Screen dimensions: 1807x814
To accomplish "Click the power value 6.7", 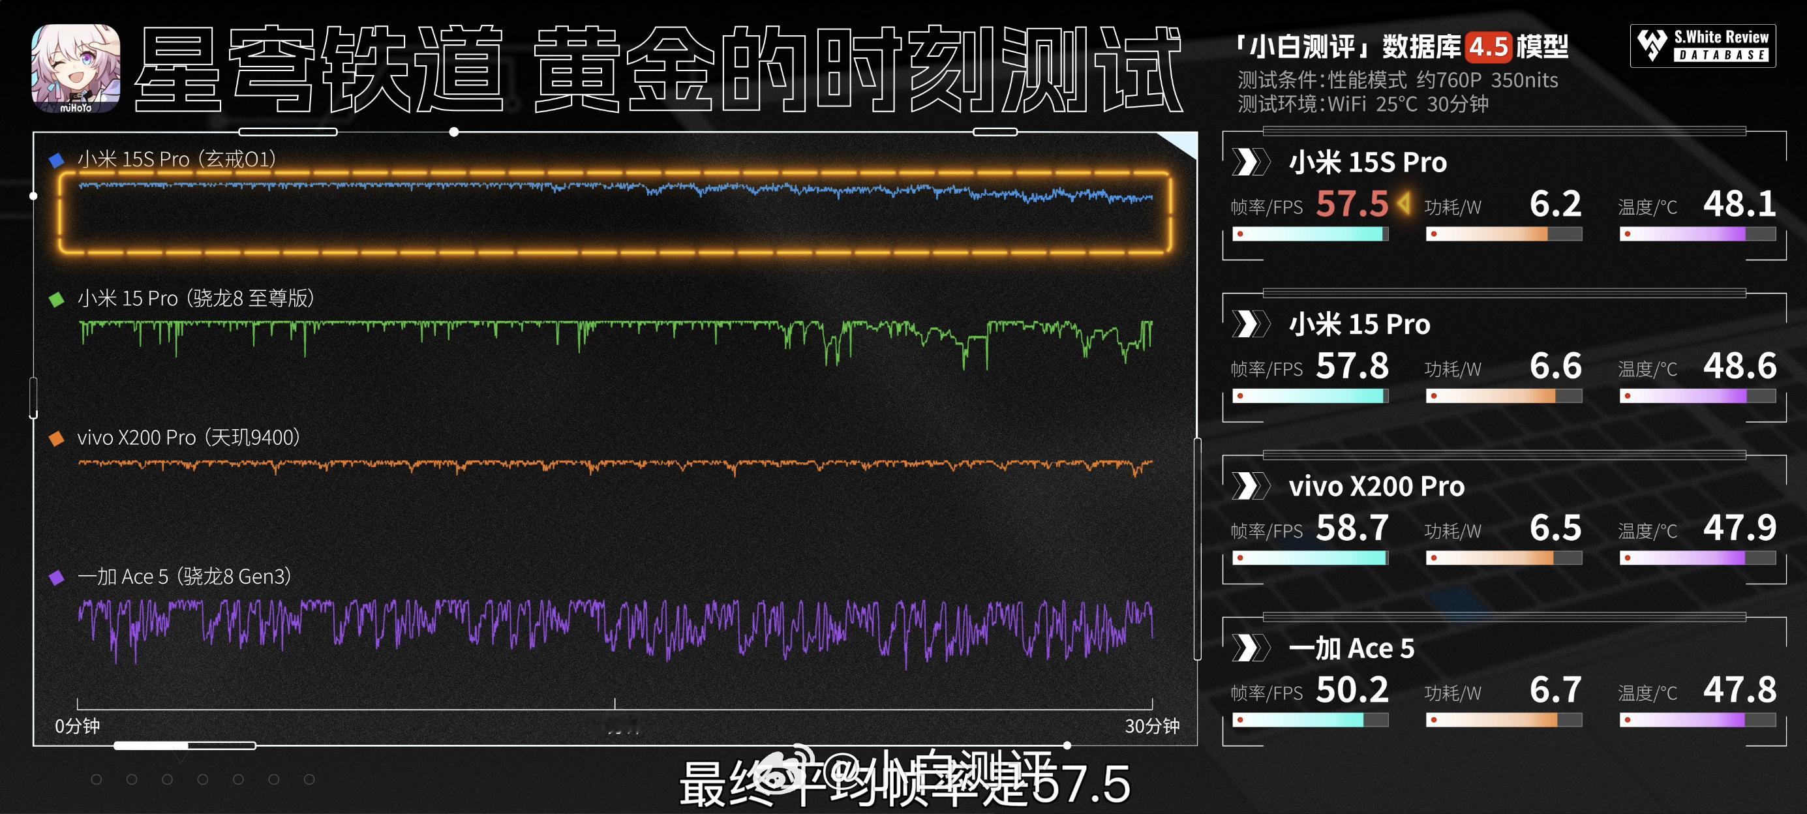I will tap(1555, 690).
